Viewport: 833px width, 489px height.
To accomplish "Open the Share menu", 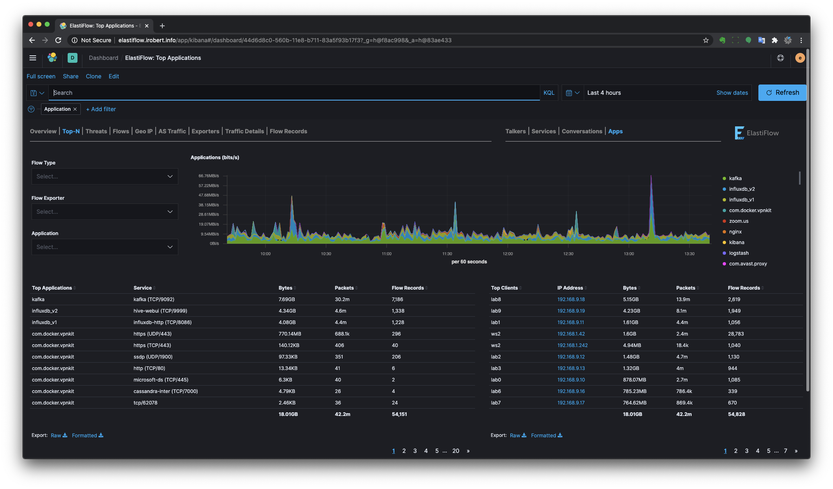I will coord(71,76).
